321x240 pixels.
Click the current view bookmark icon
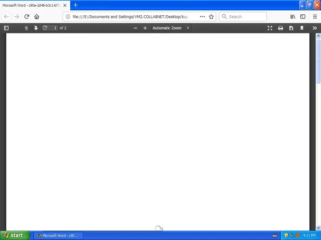pyautogui.click(x=302, y=28)
